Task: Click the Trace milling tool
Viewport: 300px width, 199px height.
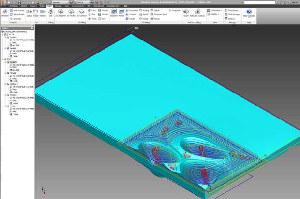Action: pyautogui.click(x=92, y=19)
